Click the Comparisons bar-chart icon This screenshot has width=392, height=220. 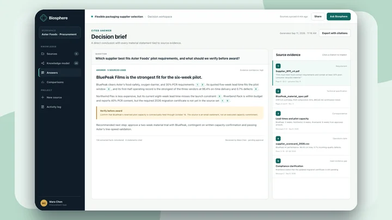[42, 82]
